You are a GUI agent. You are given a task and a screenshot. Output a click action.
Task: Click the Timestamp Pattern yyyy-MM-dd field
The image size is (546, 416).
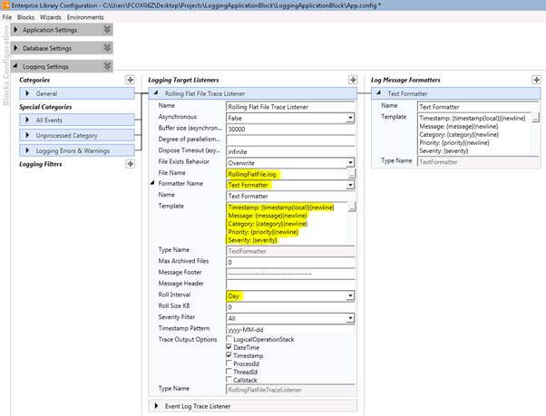(x=291, y=329)
